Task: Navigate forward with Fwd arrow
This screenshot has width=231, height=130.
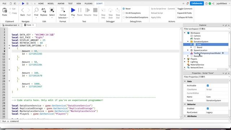Action: coord(29,10)
